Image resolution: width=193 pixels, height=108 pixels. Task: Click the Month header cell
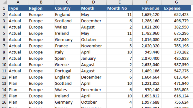click(93, 8)
